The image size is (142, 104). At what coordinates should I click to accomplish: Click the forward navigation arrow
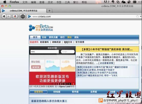9,16
